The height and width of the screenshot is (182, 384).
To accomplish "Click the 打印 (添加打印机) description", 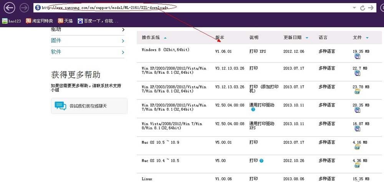I will coord(264,89).
